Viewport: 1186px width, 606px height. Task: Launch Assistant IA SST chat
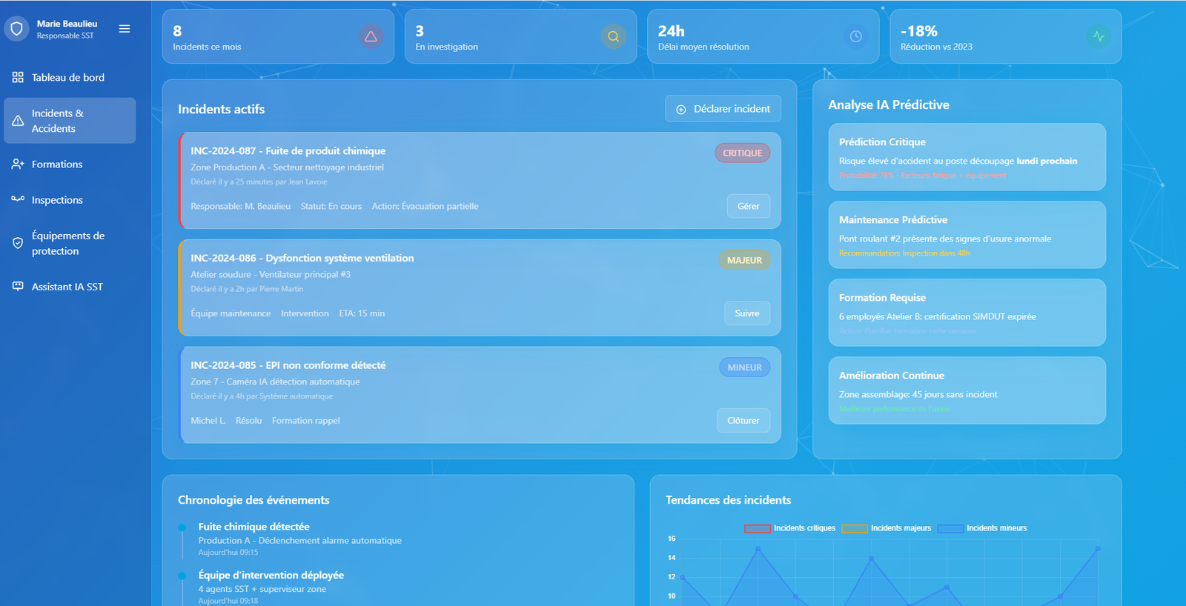coord(67,287)
